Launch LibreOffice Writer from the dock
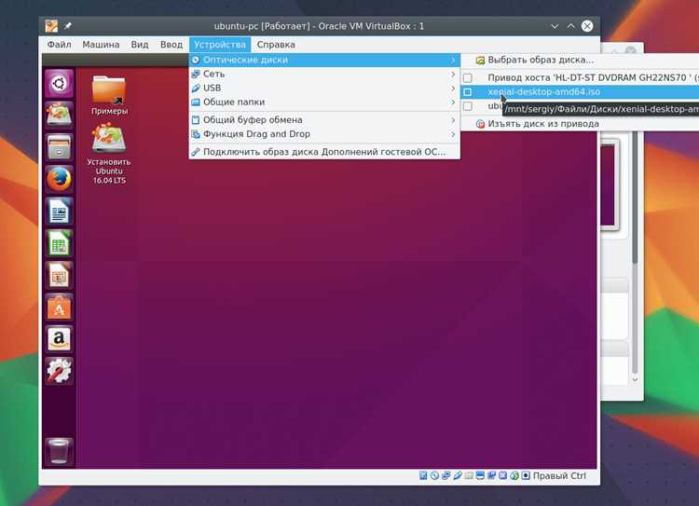Image resolution: width=699 pixels, height=506 pixels. point(59,212)
